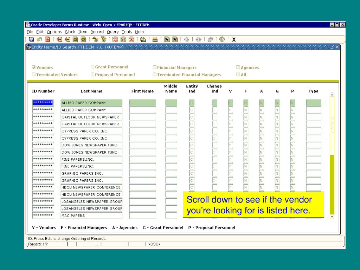The width and height of the screenshot is (360, 270).
Task: Open the Options menu
Action: tap(54, 32)
